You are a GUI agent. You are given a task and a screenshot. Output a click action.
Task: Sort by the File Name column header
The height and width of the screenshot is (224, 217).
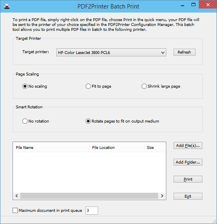[51, 147]
